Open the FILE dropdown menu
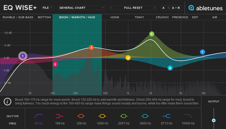 click(48, 8)
